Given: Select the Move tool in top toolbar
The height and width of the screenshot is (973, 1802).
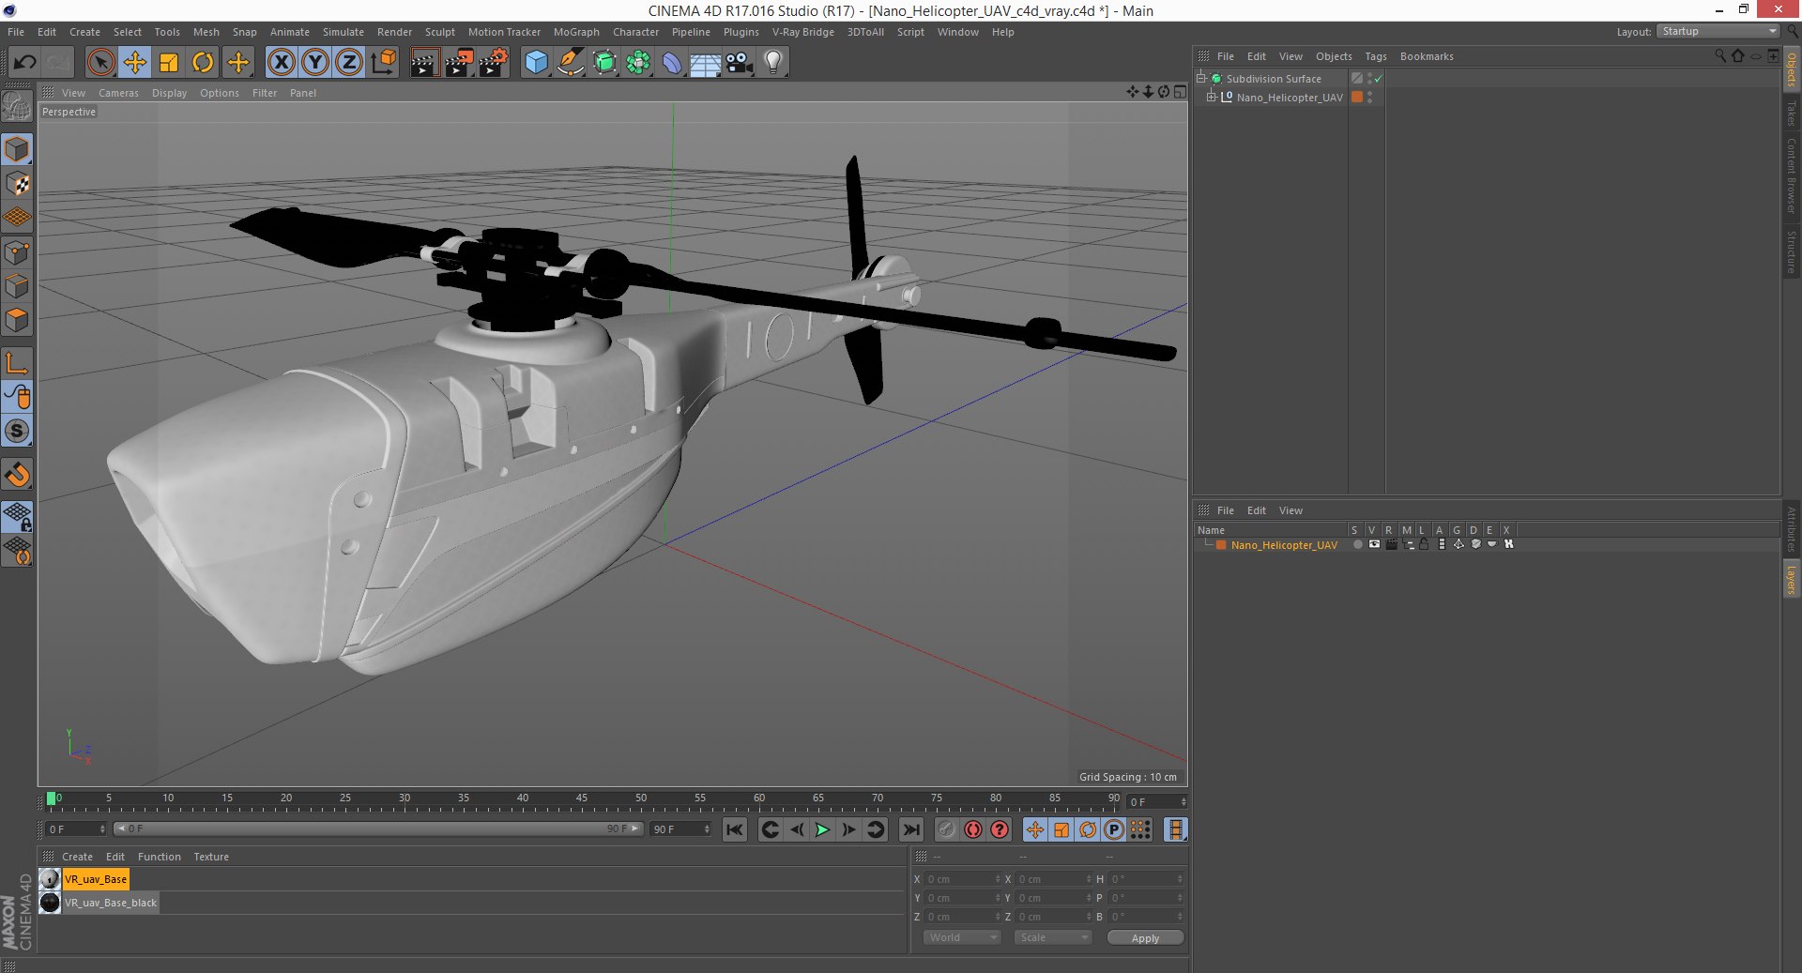Looking at the screenshot, I should click(135, 63).
